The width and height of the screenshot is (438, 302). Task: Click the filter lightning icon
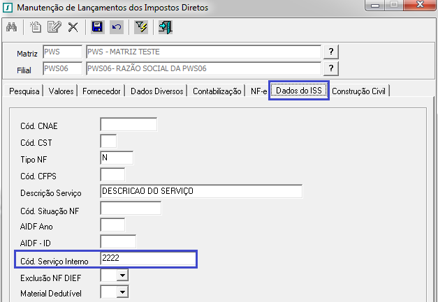pyautogui.click(x=141, y=27)
